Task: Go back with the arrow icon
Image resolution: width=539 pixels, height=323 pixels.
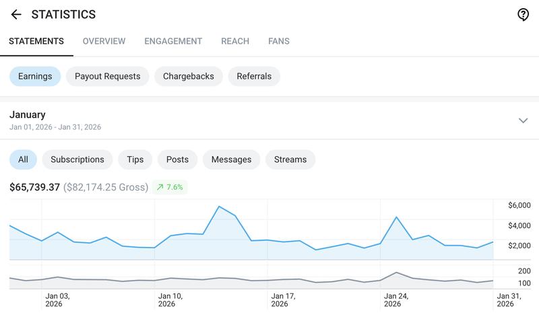Action: 16,14
